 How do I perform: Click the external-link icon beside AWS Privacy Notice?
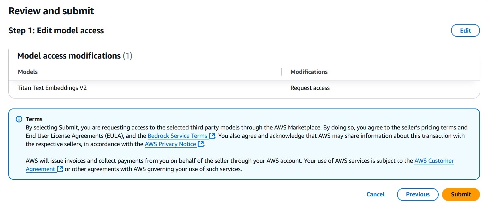tap(200, 144)
